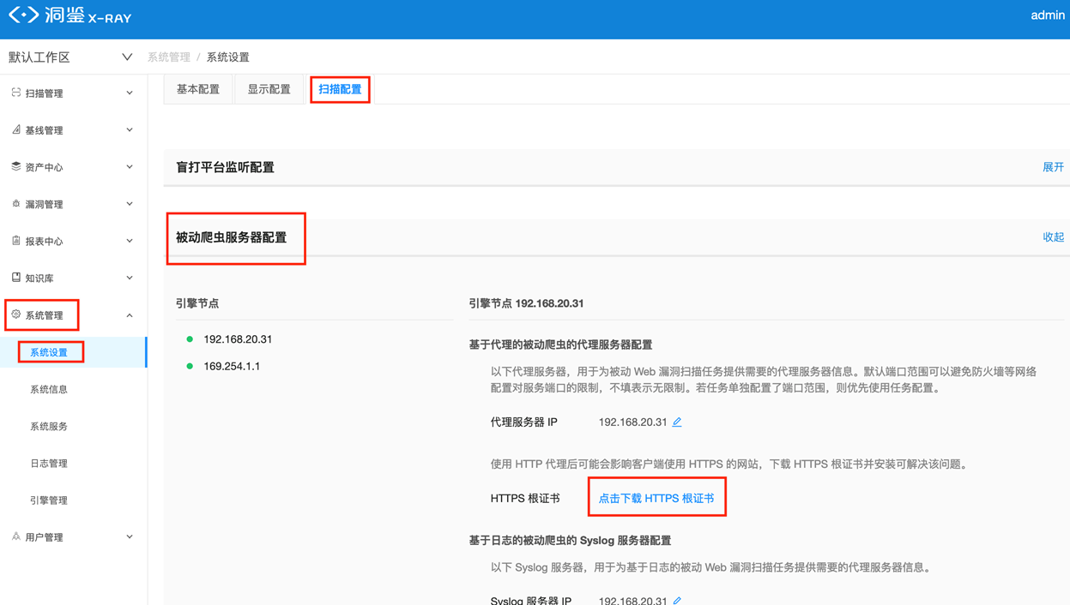The width and height of the screenshot is (1070, 605).
Task: Click the 漏洞管理 bug icon
Action: [x=15, y=204]
